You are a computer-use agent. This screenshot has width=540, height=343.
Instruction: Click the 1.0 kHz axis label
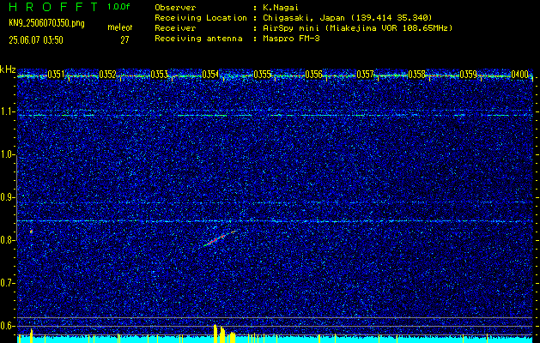pyautogui.click(x=8, y=155)
